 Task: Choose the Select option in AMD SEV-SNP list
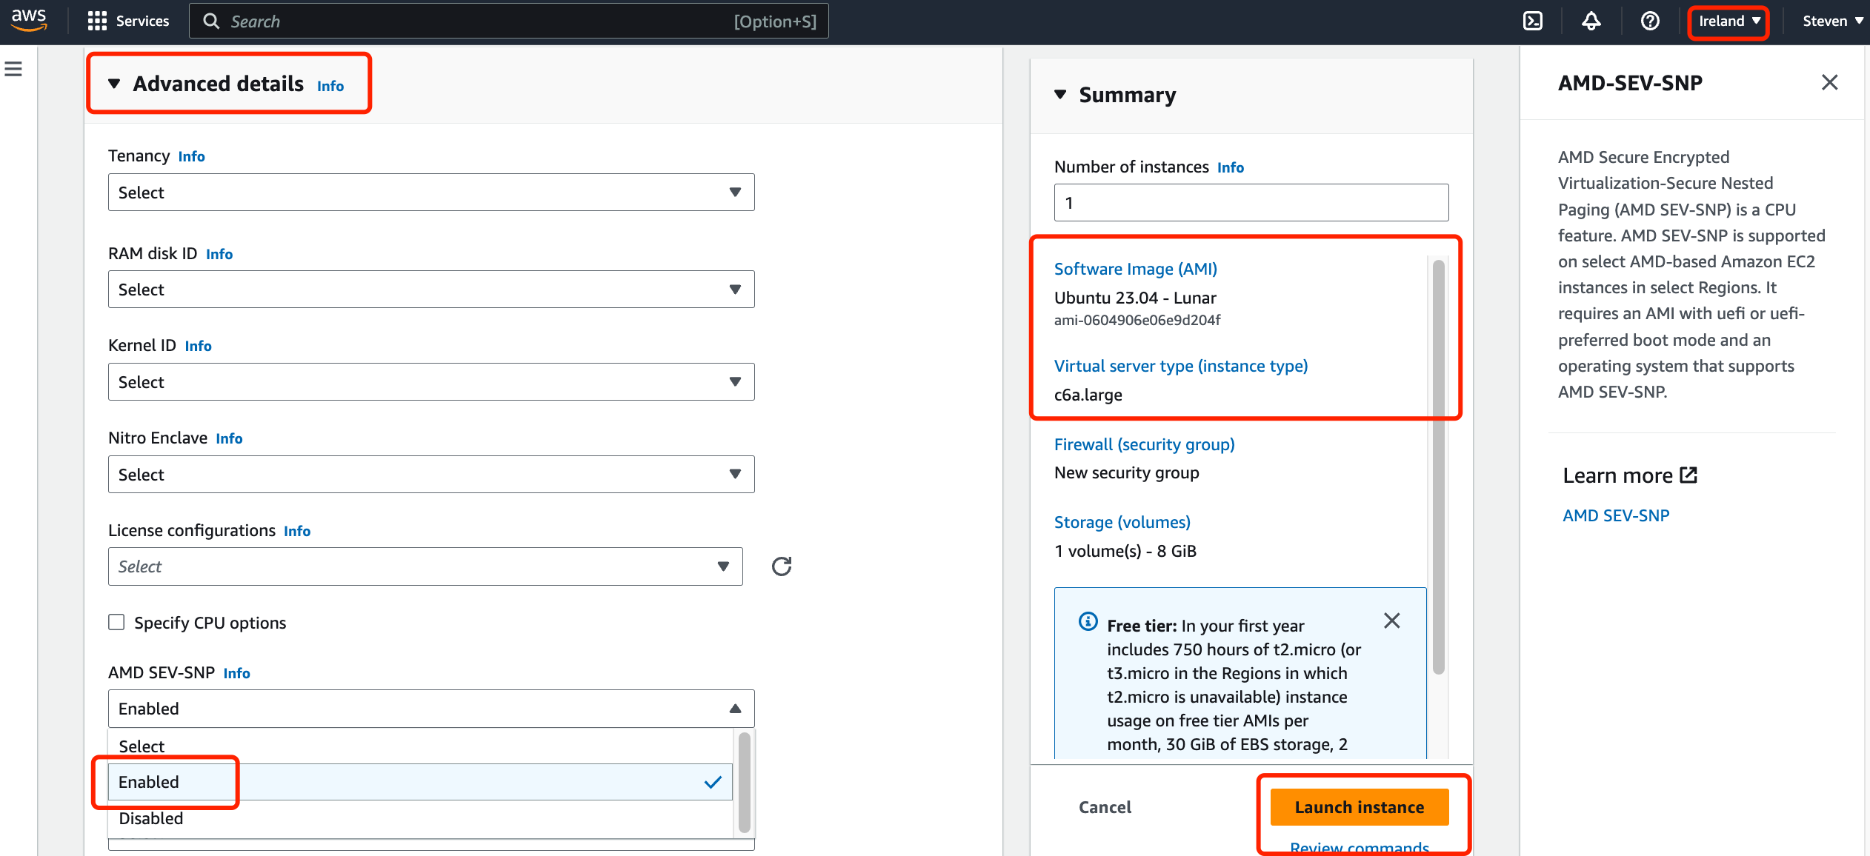pos(420,746)
